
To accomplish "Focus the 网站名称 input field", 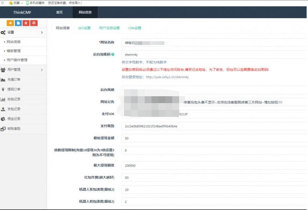I will pyautogui.click(x=214, y=43).
